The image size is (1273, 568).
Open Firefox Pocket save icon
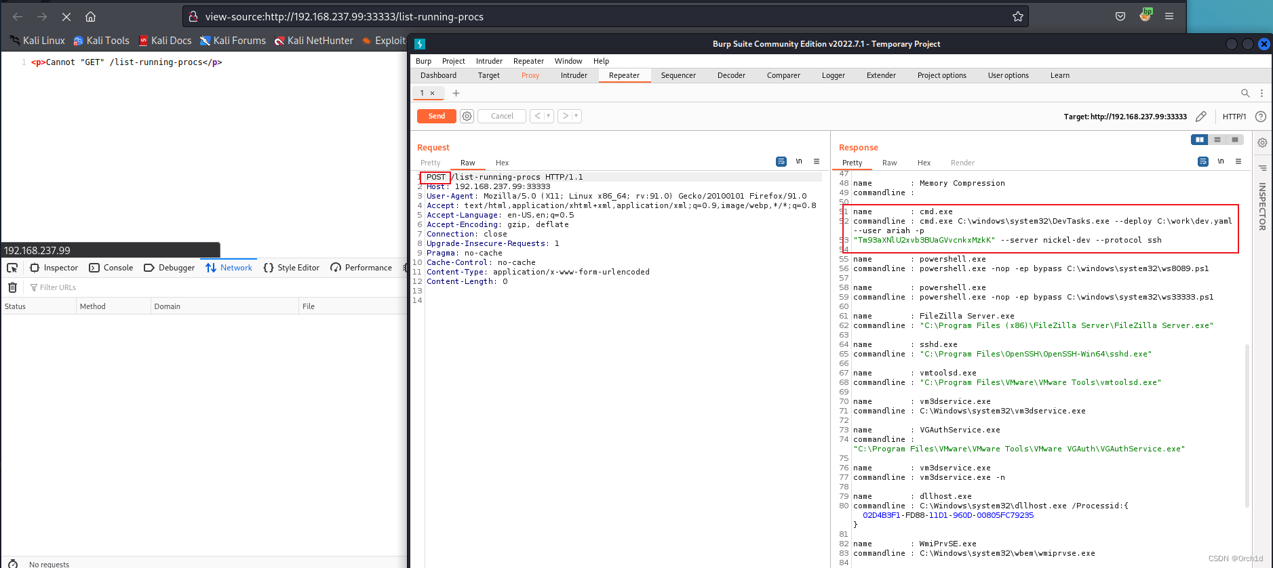coord(1120,16)
